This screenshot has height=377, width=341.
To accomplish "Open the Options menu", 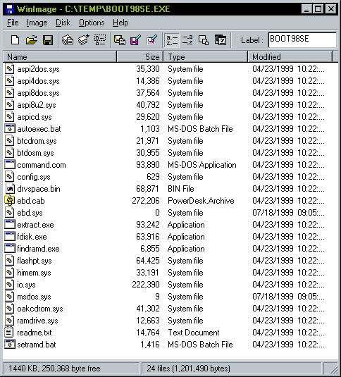I will [92, 23].
